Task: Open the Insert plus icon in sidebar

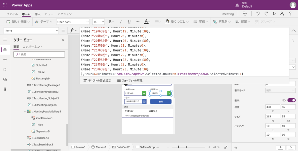Action: [5, 60]
